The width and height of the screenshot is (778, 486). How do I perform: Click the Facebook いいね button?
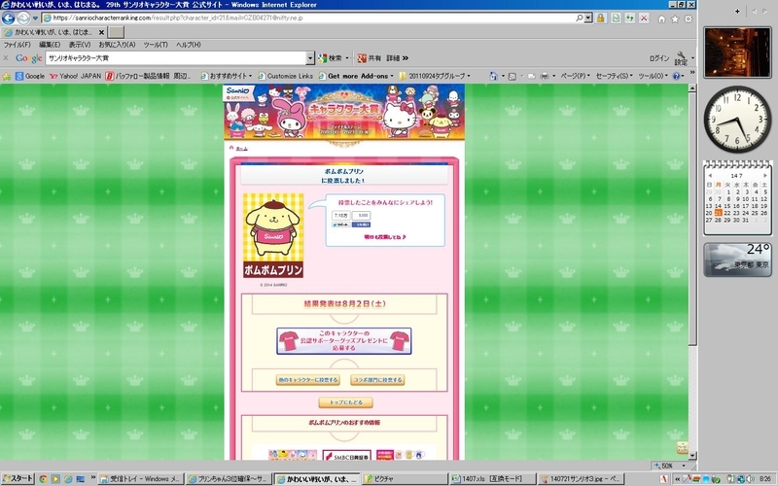[361, 225]
